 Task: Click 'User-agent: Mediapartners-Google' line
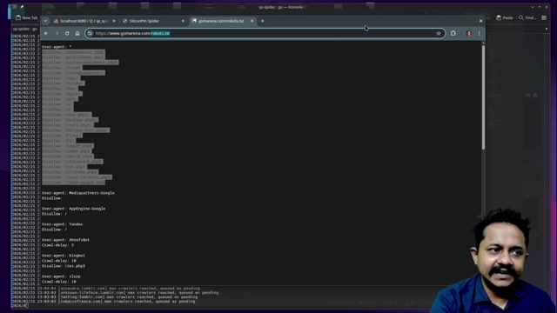pyautogui.click(x=78, y=193)
